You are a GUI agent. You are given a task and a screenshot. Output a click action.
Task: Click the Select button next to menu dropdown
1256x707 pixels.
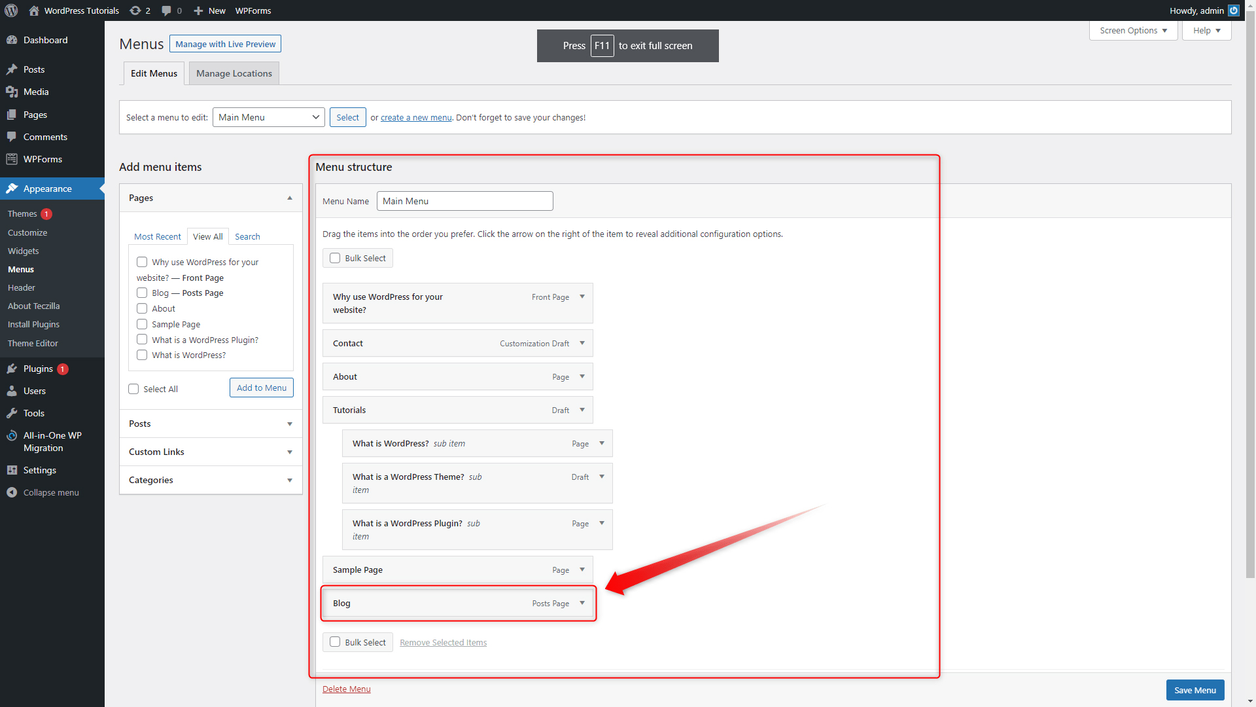(348, 117)
